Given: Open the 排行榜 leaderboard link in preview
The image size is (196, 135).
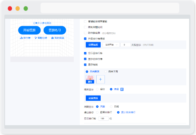Looking at the screenshot, I should [x=25, y=38].
